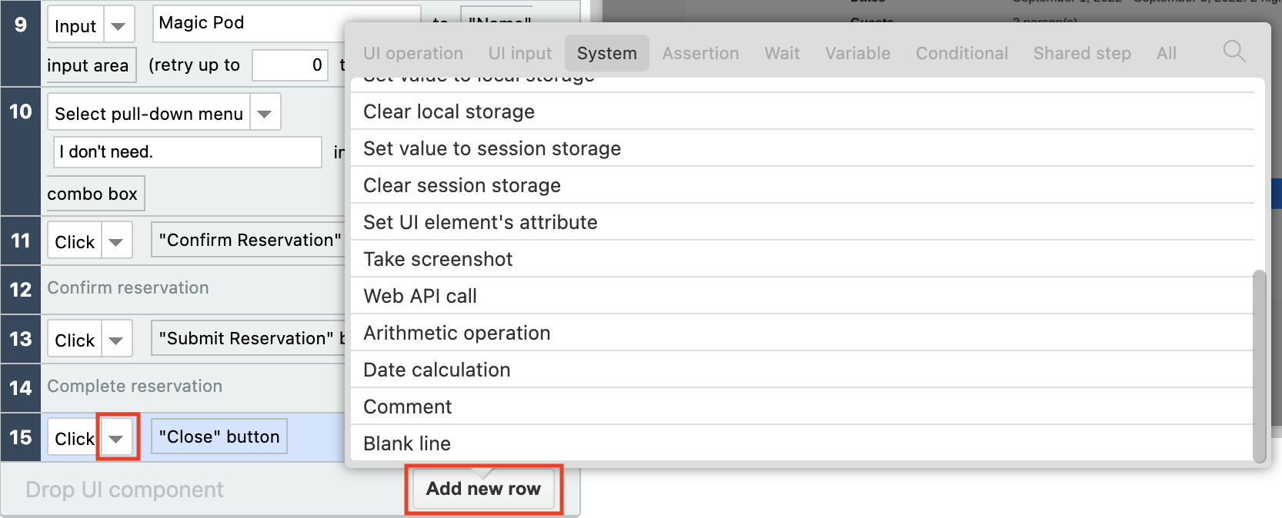The image size is (1282, 518).
Task: Click the Add new row button
Action: (x=483, y=489)
